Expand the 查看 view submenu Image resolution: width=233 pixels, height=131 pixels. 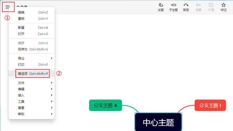coord(32,108)
